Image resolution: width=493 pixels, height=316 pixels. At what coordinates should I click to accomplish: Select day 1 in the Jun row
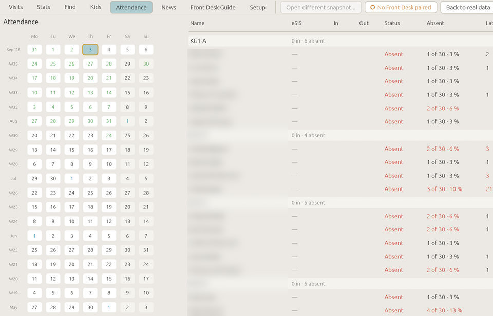(x=34, y=236)
